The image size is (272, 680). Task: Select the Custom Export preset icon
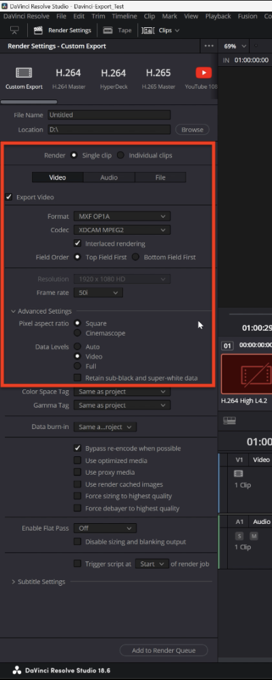[x=24, y=72]
